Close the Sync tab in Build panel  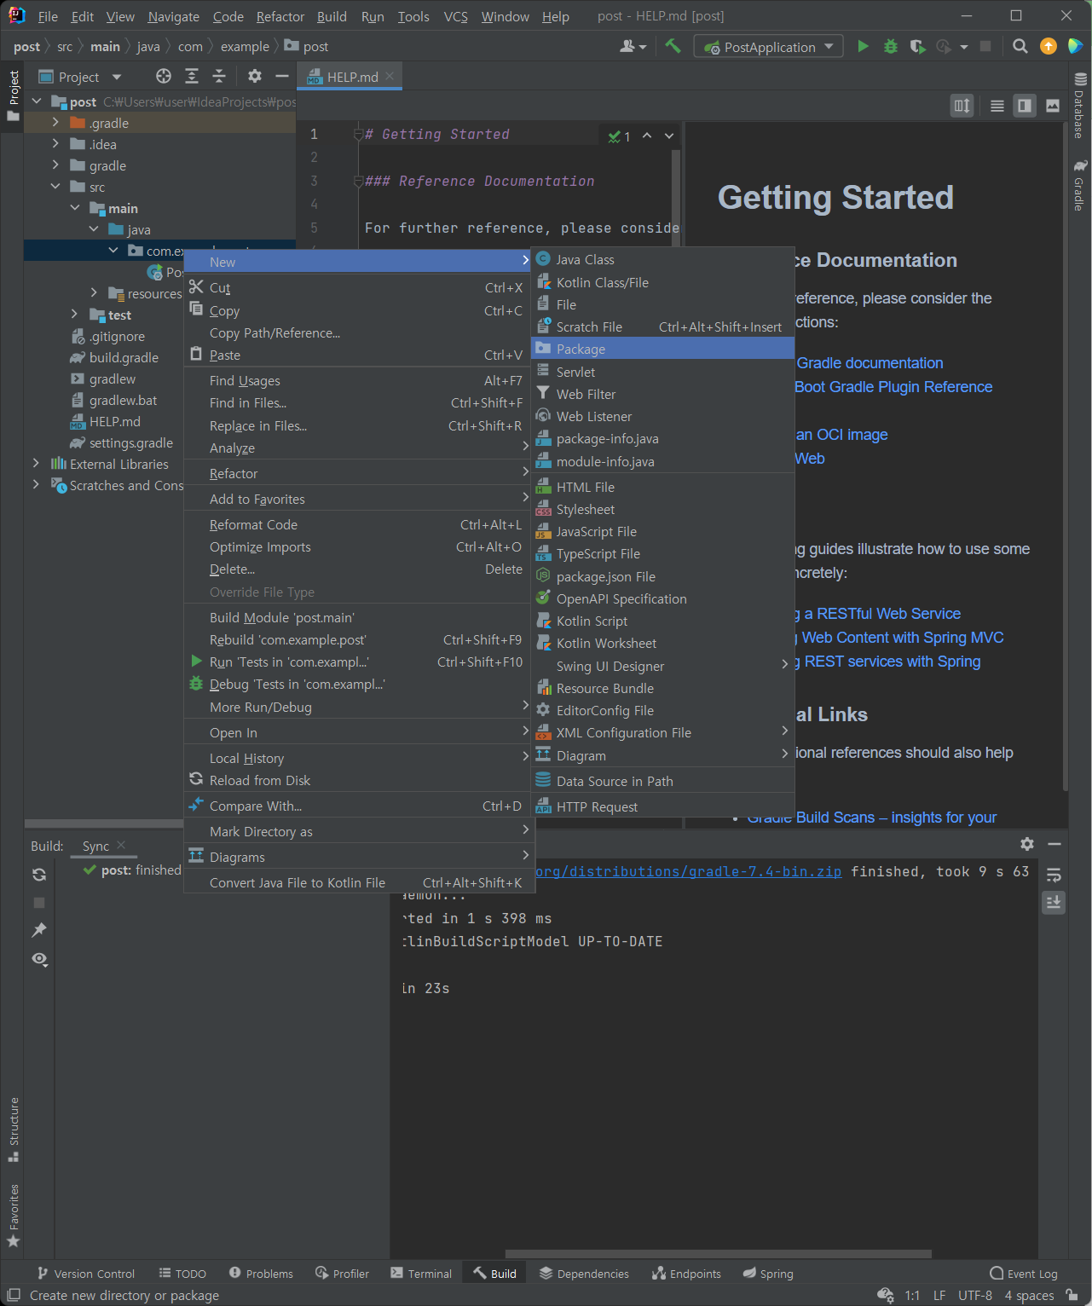click(x=121, y=845)
